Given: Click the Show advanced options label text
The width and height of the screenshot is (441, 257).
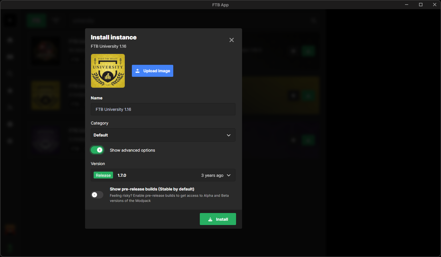Looking at the screenshot, I should [132, 150].
